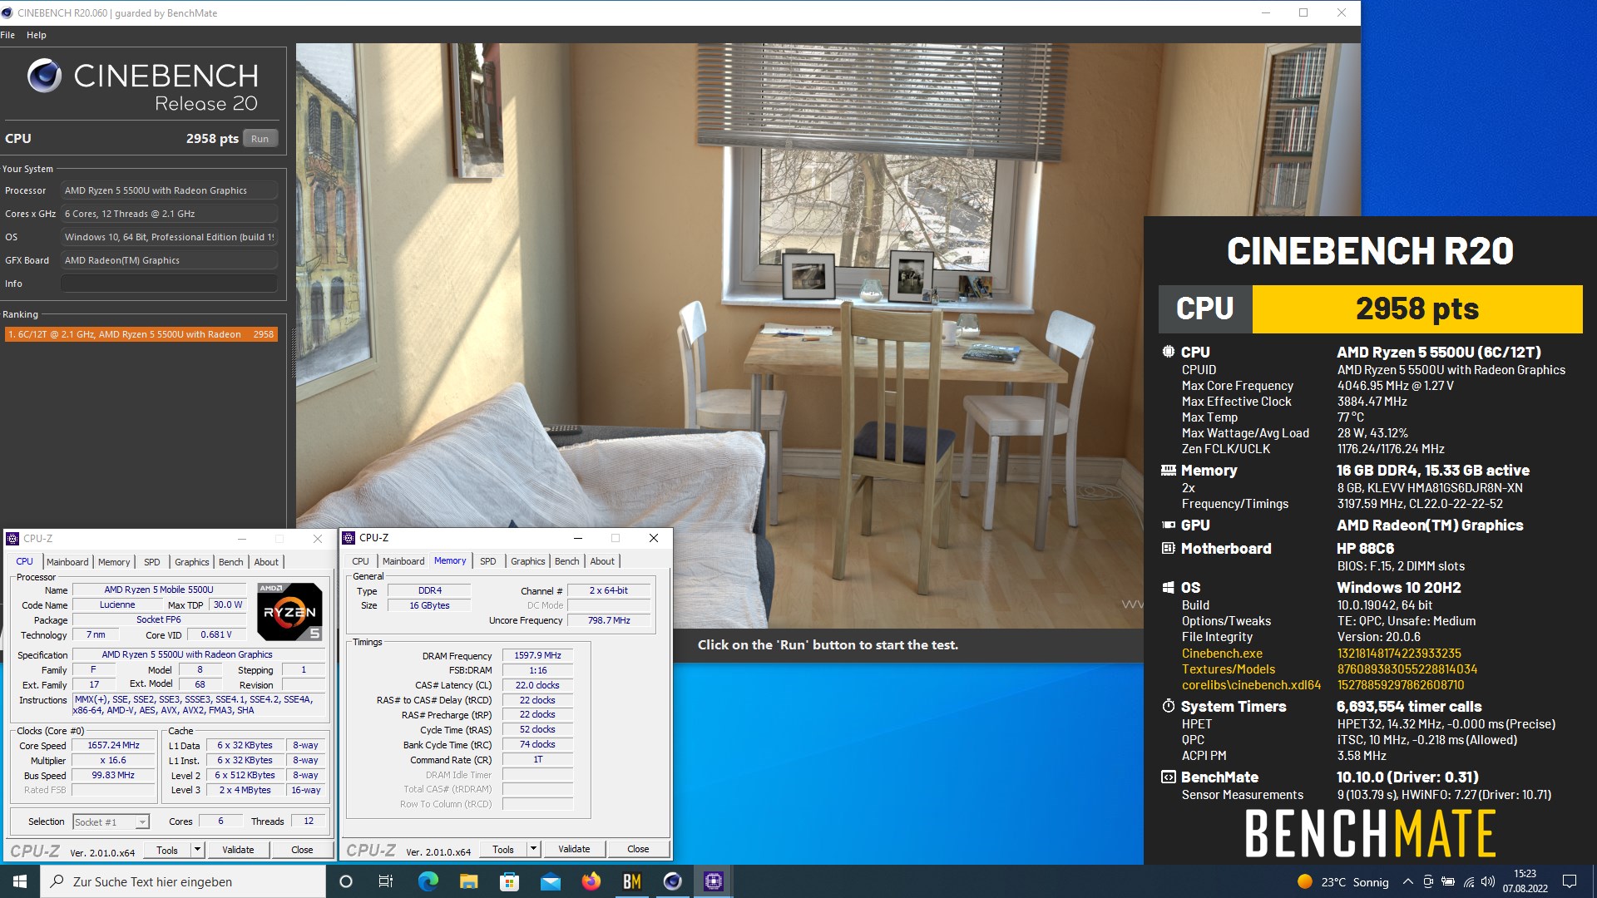Click Validate in left CPU-Z
Viewport: 1597px width, 898px height.
pos(238,850)
